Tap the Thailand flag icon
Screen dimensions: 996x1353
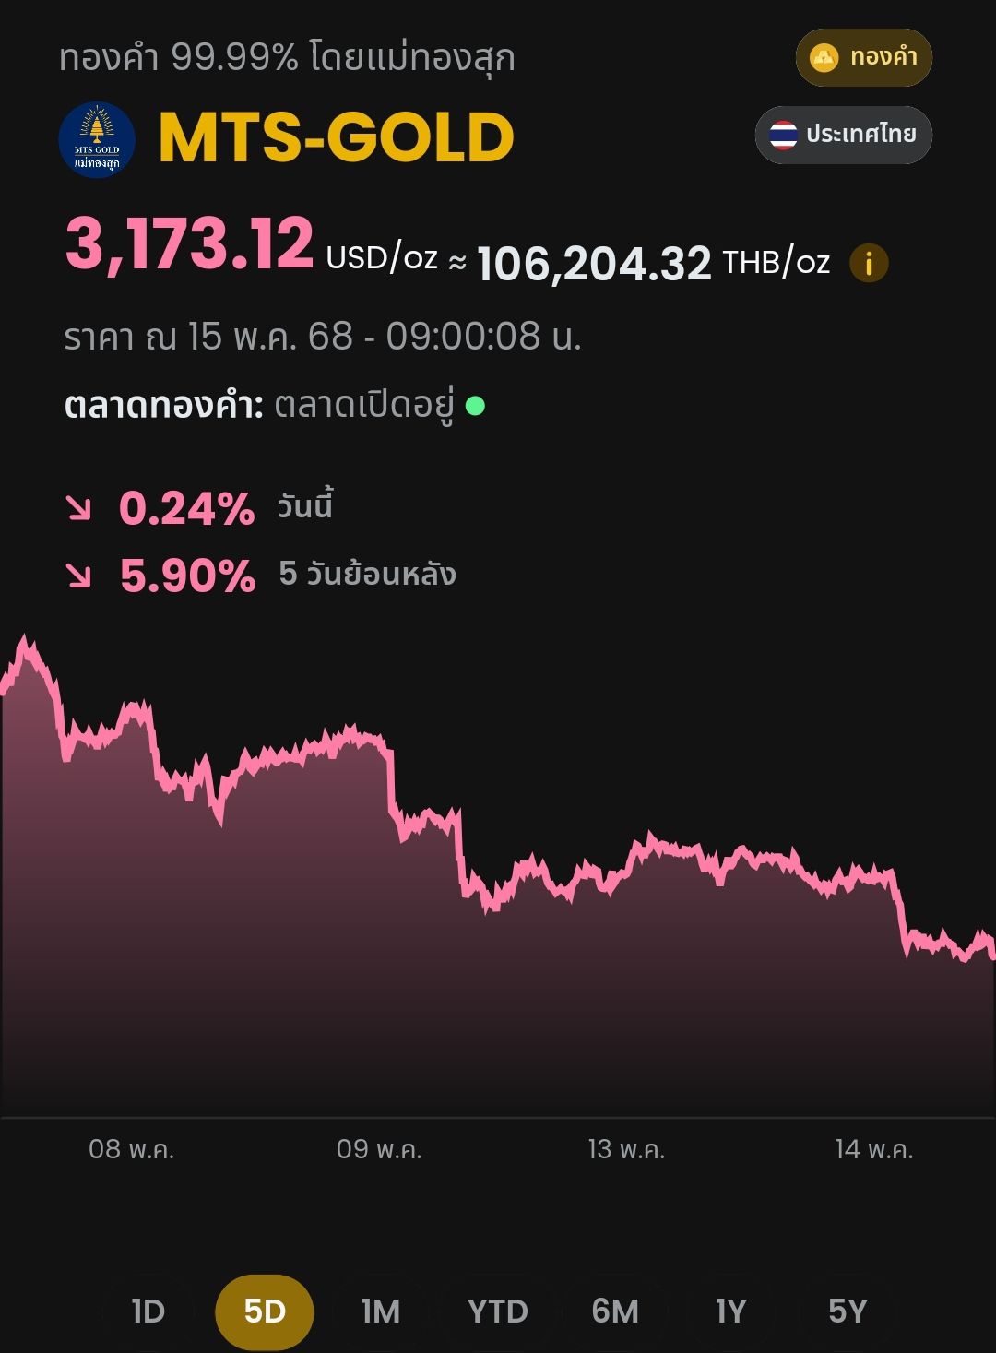coord(783,135)
